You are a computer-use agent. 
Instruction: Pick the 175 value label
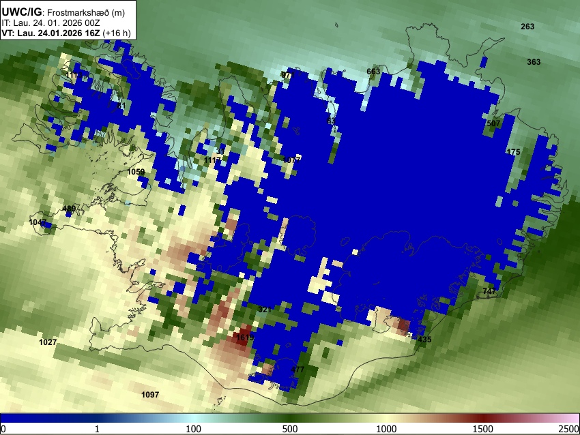point(513,152)
